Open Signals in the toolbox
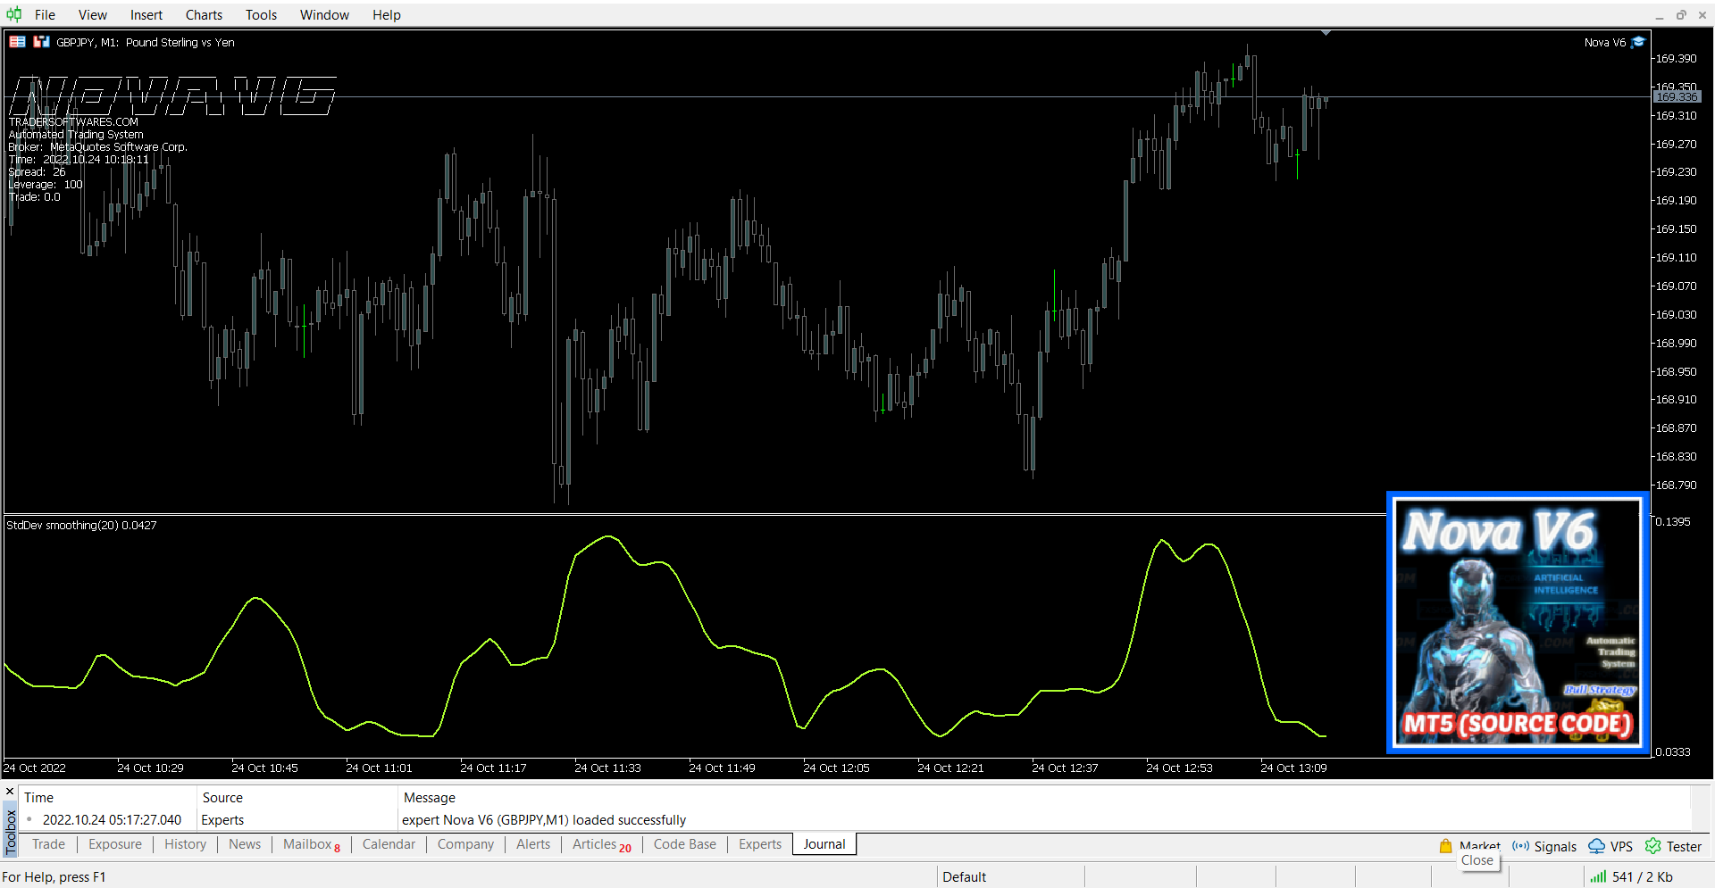 click(1544, 846)
